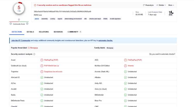Click AVG's FileRepPup [PUP] detection text

click(135, 60)
